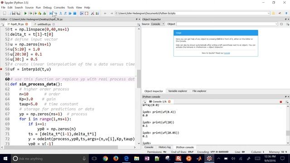The height and width of the screenshot is (163, 290).
Task: Click the Step into function icon
Action: click(x=60, y=13)
